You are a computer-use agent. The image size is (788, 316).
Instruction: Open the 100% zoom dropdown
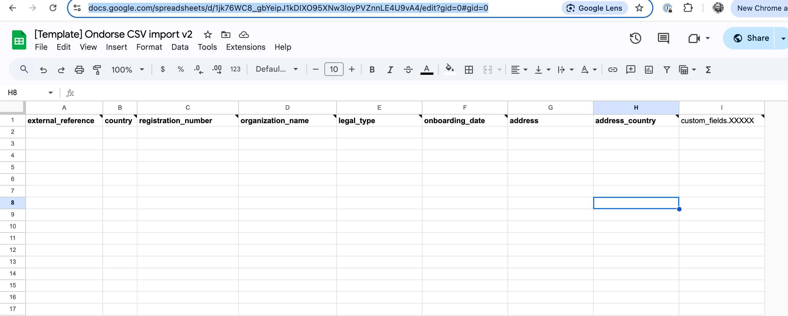pyautogui.click(x=128, y=70)
